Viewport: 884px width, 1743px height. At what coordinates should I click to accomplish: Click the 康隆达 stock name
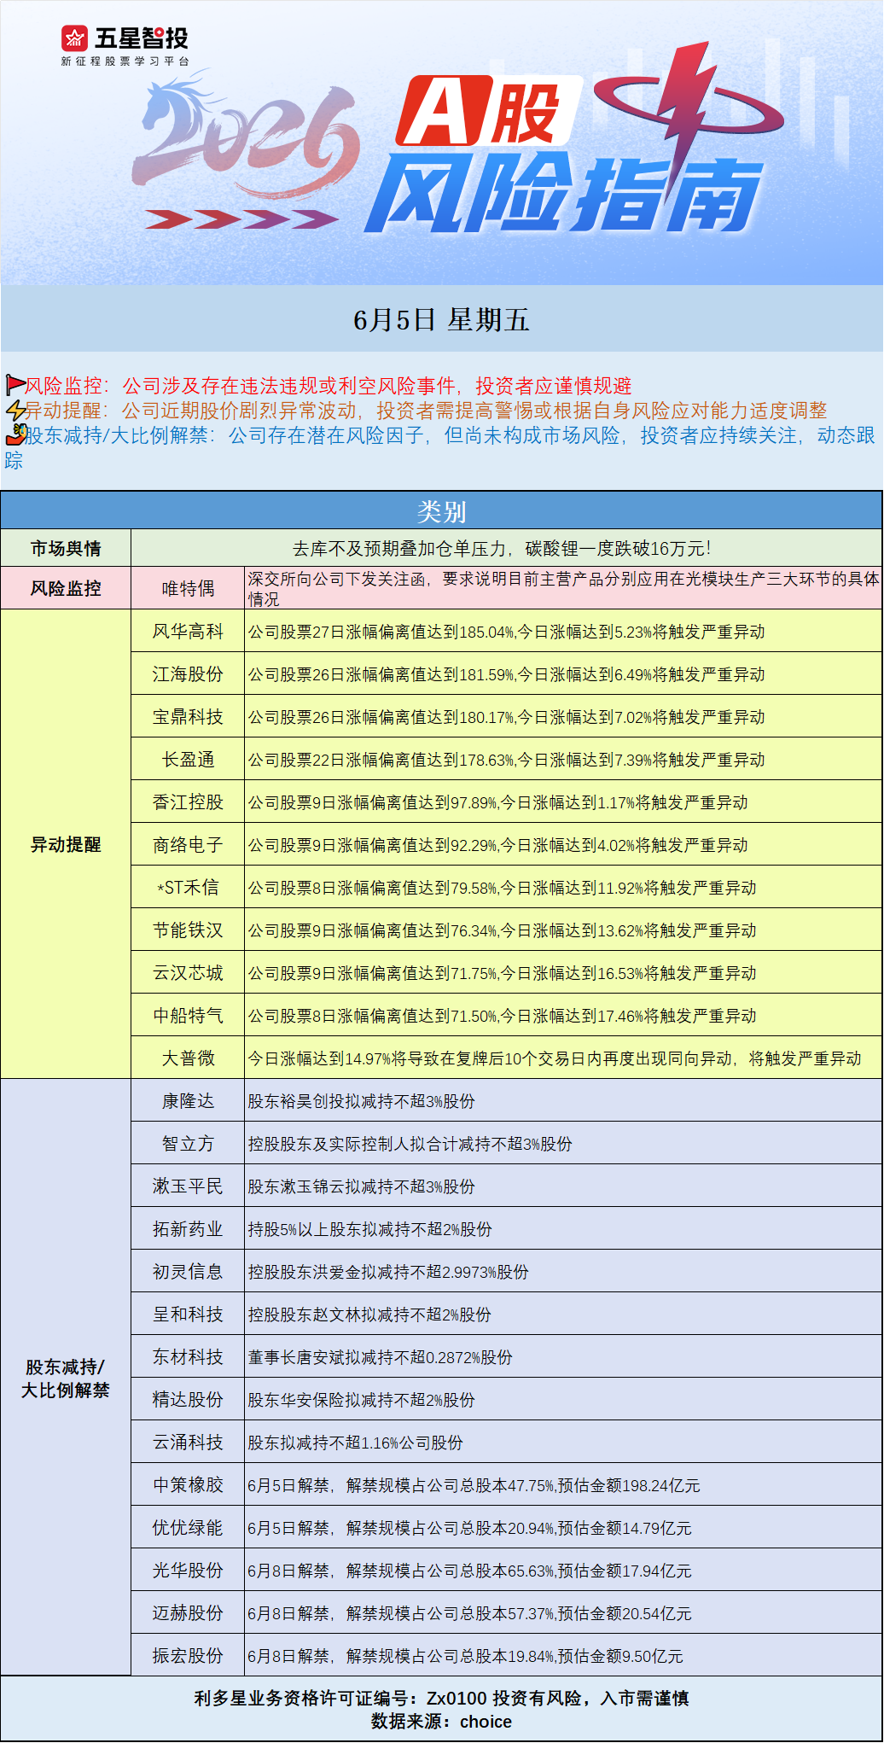188,1100
